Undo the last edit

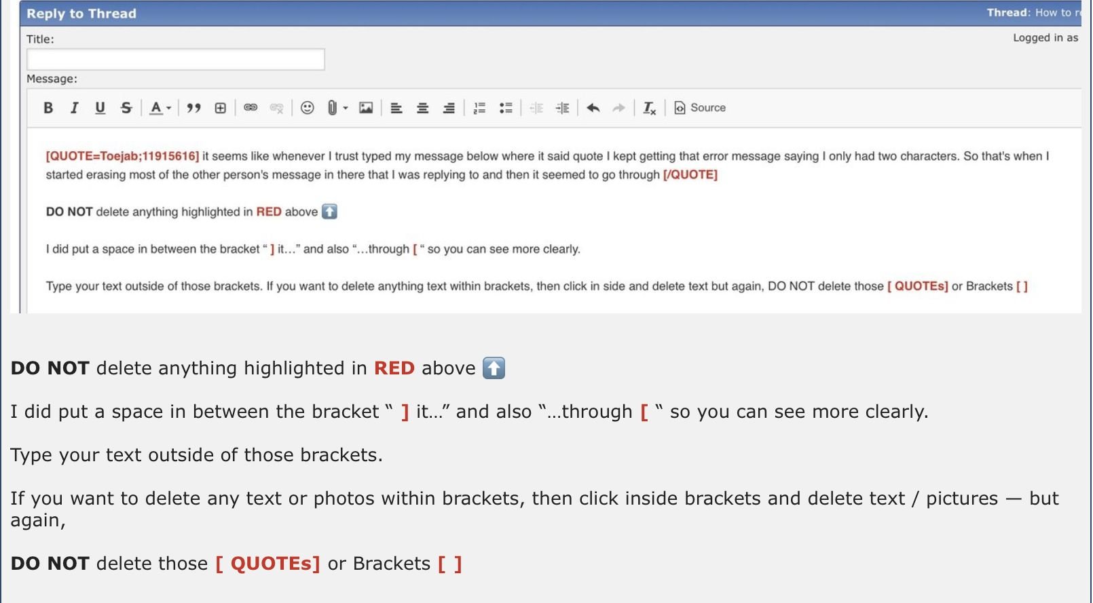coord(593,108)
